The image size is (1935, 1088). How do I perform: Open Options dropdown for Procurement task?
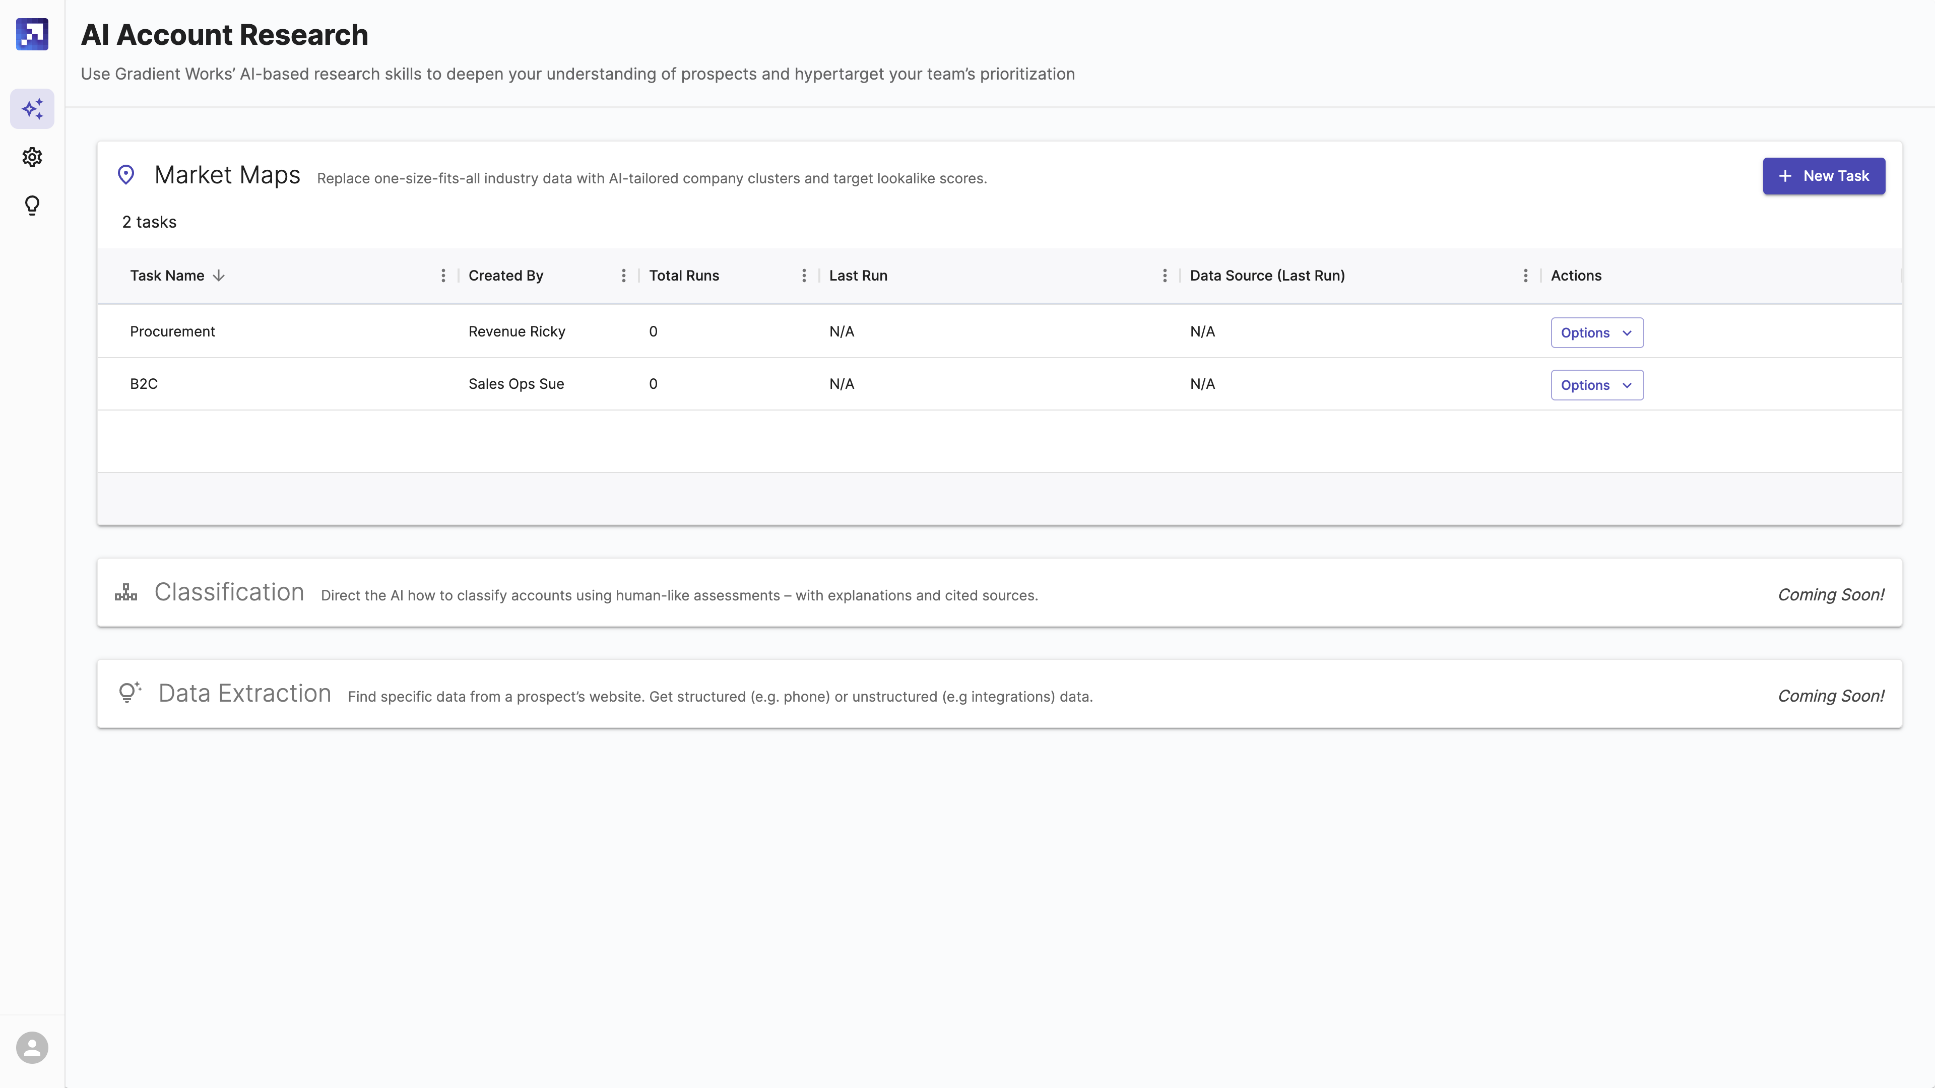point(1596,332)
